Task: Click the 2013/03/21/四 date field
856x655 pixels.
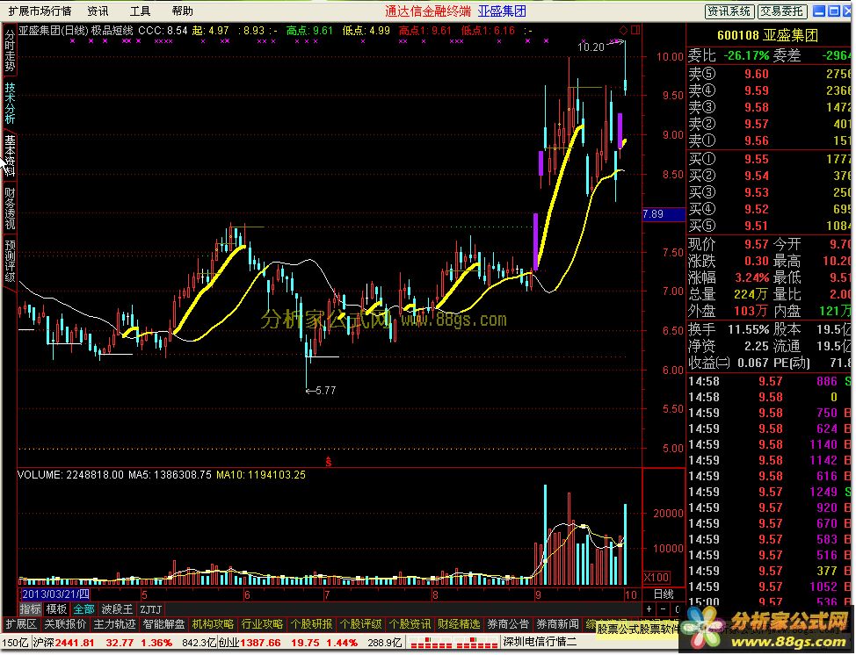Action: coord(55,594)
